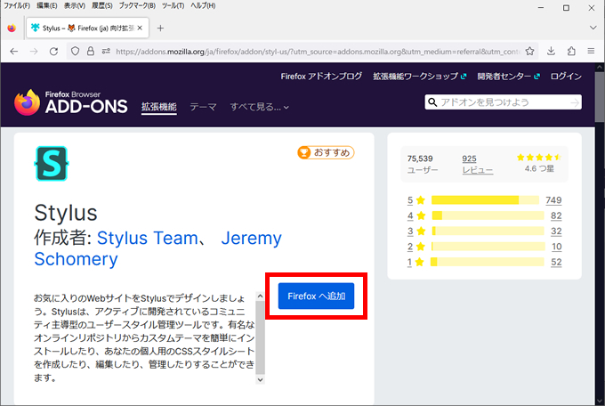This screenshot has height=406, width=605.
Task: Open 開発者センター link
Action: tap(508, 77)
